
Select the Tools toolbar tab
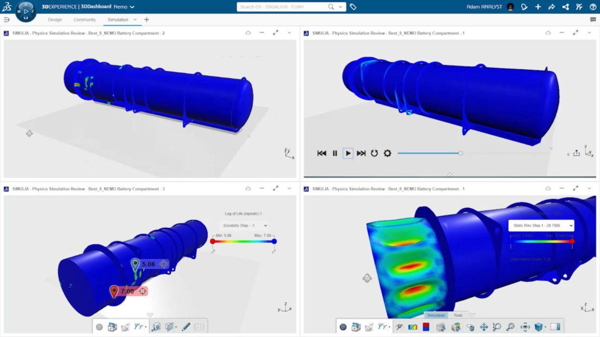point(458,315)
